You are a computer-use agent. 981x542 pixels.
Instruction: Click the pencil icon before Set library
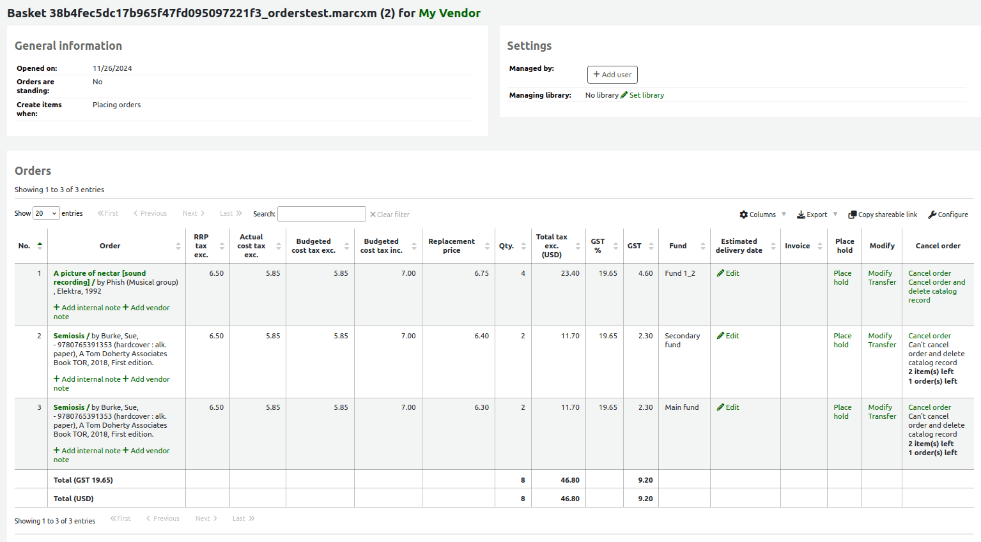(624, 95)
